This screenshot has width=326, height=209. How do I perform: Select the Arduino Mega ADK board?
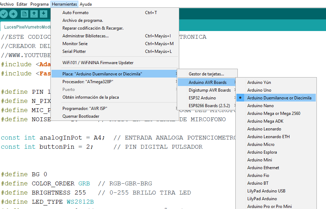[276, 121]
